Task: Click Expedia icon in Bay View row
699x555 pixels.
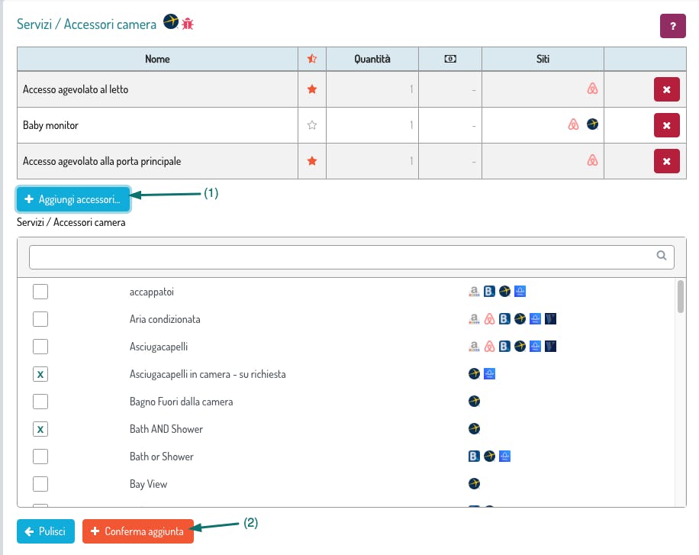Action: click(x=475, y=483)
